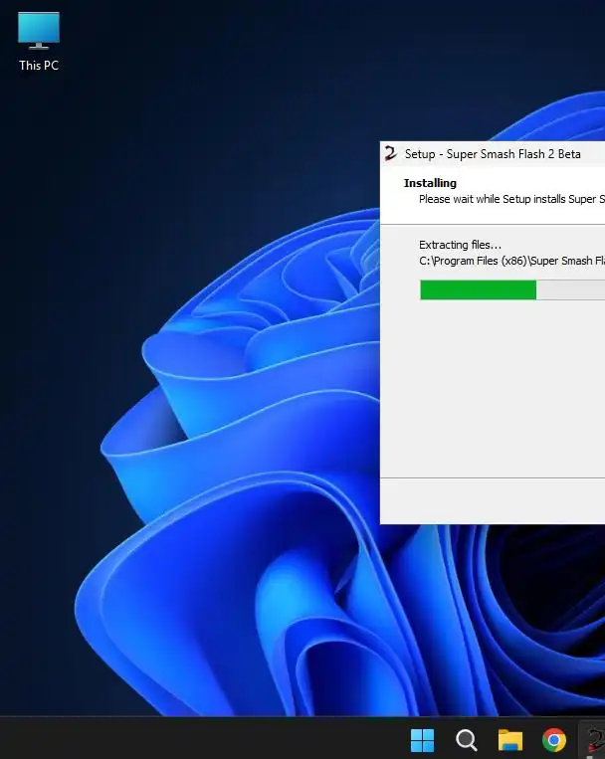This screenshot has width=605, height=759.
Task: Click the installation progress bar
Action: click(x=512, y=289)
